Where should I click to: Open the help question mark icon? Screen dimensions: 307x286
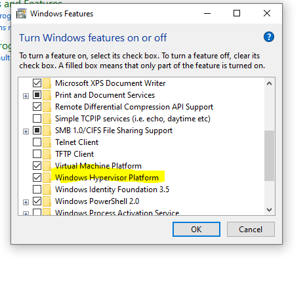pos(269,37)
